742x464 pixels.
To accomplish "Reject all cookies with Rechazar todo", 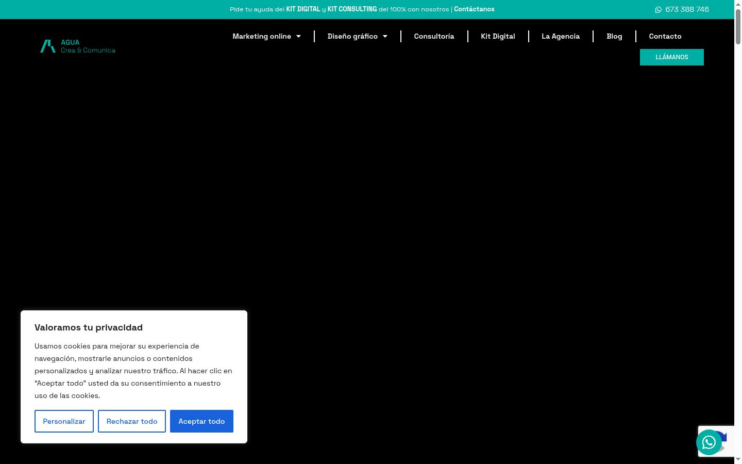I will click(132, 421).
